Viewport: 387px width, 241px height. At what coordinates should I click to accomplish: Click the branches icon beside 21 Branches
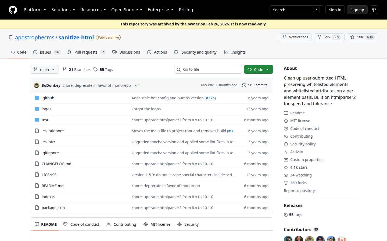(64, 70)
